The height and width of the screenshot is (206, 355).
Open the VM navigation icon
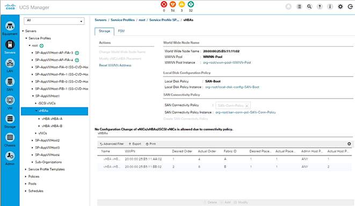point(10,100)
